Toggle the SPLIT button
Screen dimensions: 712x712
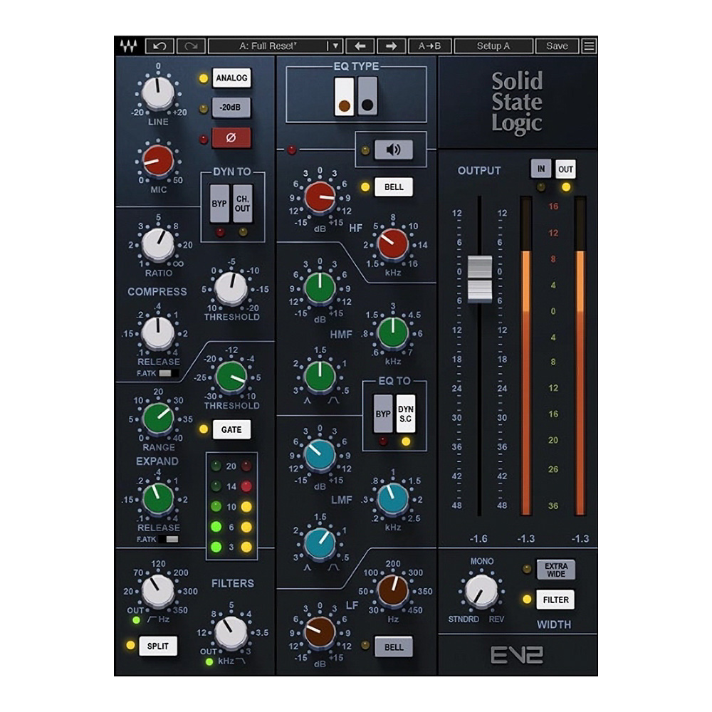[157, 646]
